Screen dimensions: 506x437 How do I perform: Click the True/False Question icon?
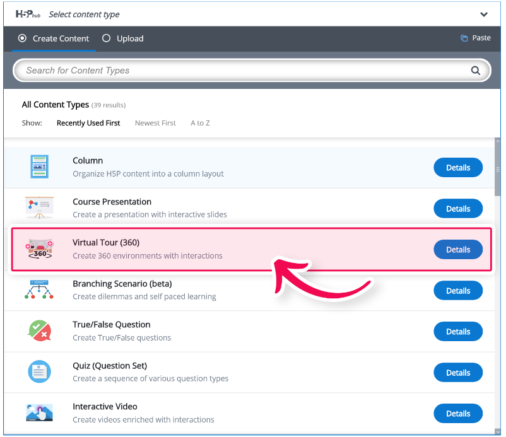(39, 330)
